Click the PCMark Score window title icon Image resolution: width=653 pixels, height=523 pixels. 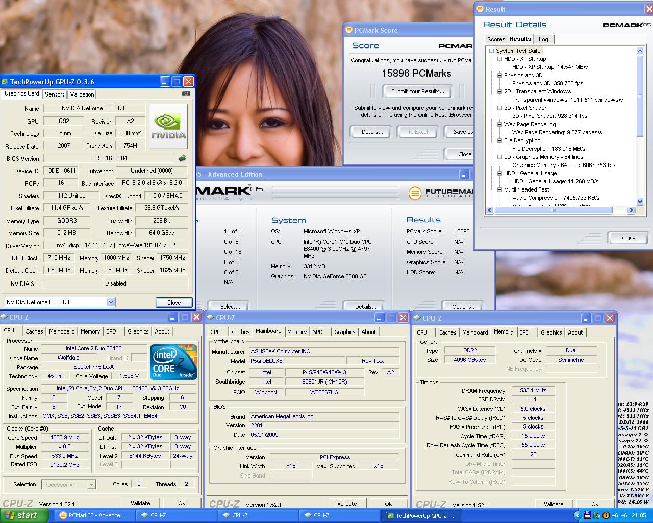point(348,30)
